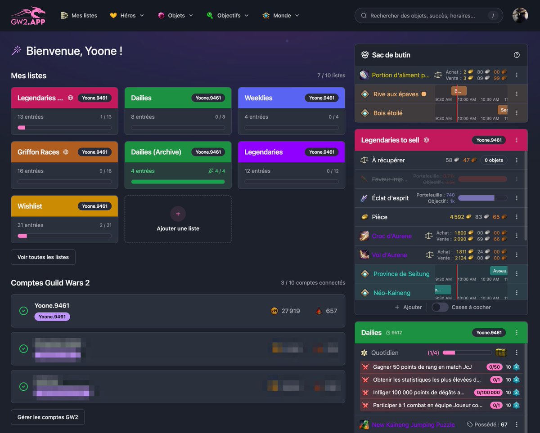Viewport: 540px width, 433px height.
Task: Click the globe icon on Griffon Races card
Action: pos(66,152)
